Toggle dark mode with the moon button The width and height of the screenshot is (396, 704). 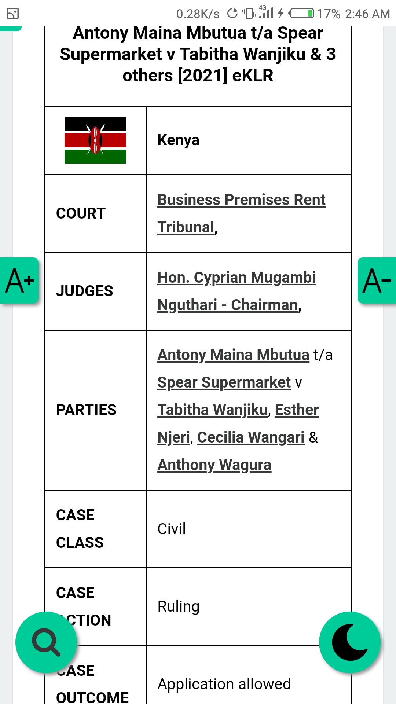[x=350, y=642]
